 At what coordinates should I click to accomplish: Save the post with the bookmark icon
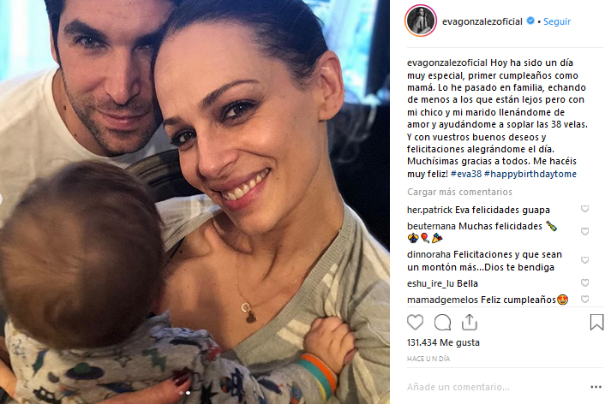[596, 322]
